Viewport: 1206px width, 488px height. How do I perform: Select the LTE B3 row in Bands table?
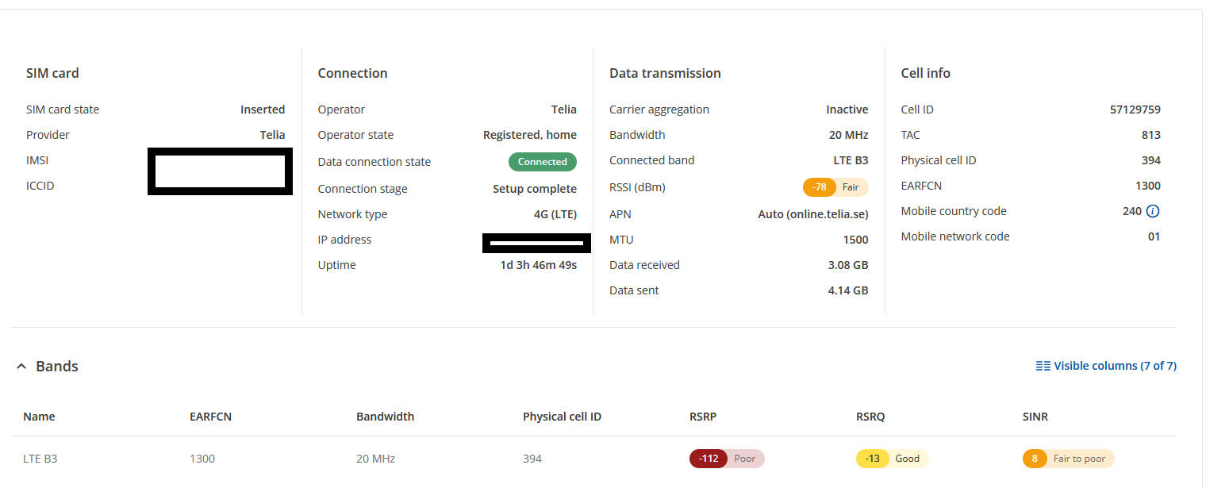(40, 459)
